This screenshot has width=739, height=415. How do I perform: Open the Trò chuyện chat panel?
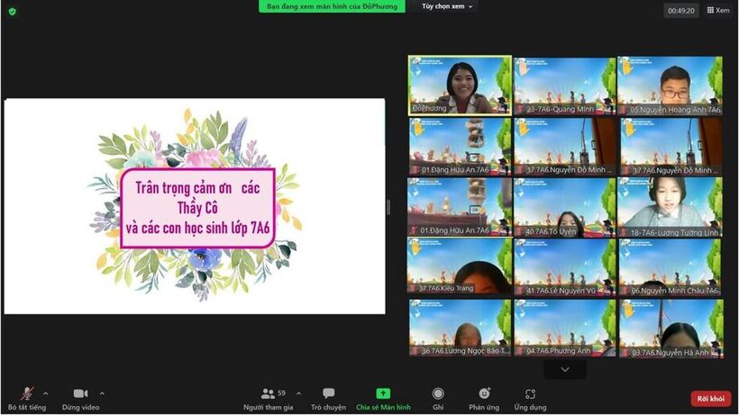328,397
